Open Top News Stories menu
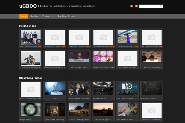This screenshot has height=123, width=185. tap(66, 16)
